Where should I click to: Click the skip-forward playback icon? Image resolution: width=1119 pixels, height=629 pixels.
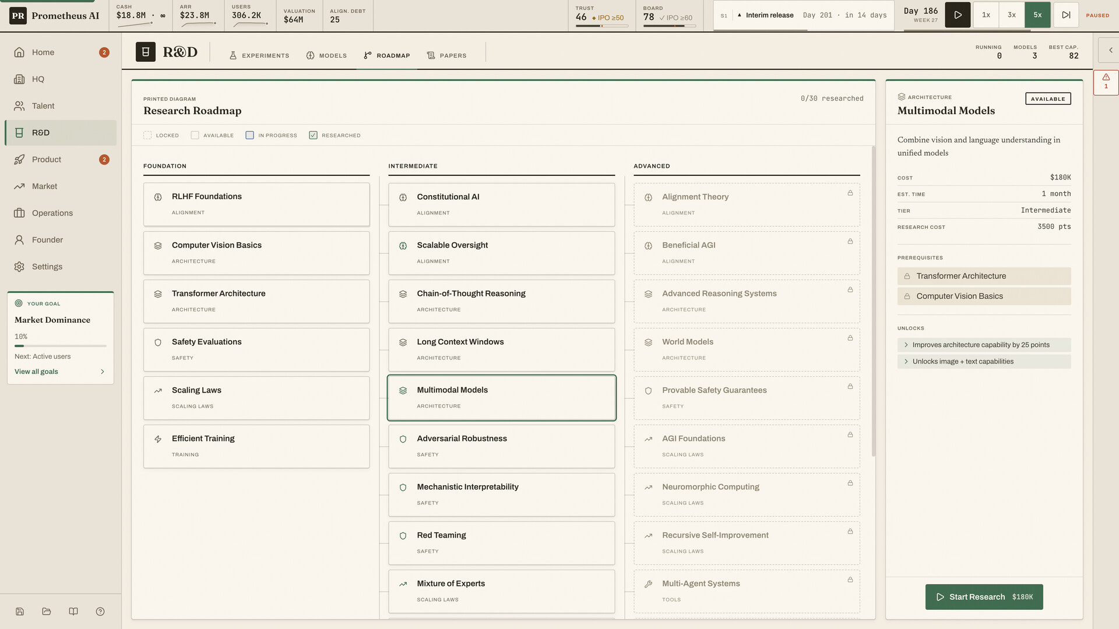point(1066,15)
